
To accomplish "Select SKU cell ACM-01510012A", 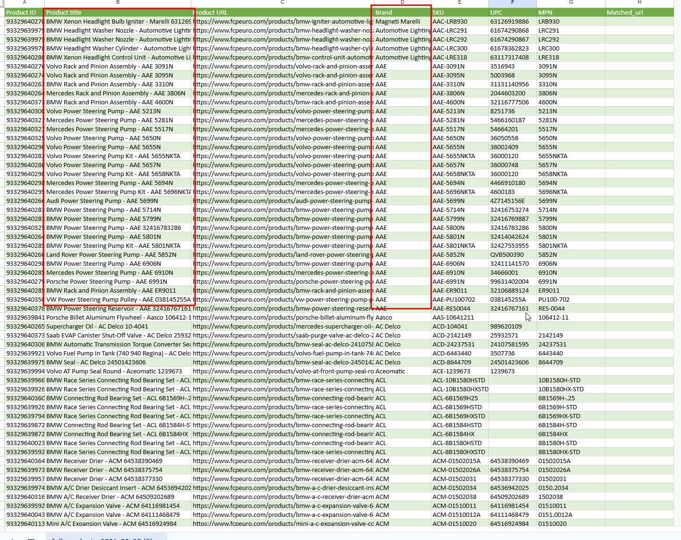I will 460,515.
